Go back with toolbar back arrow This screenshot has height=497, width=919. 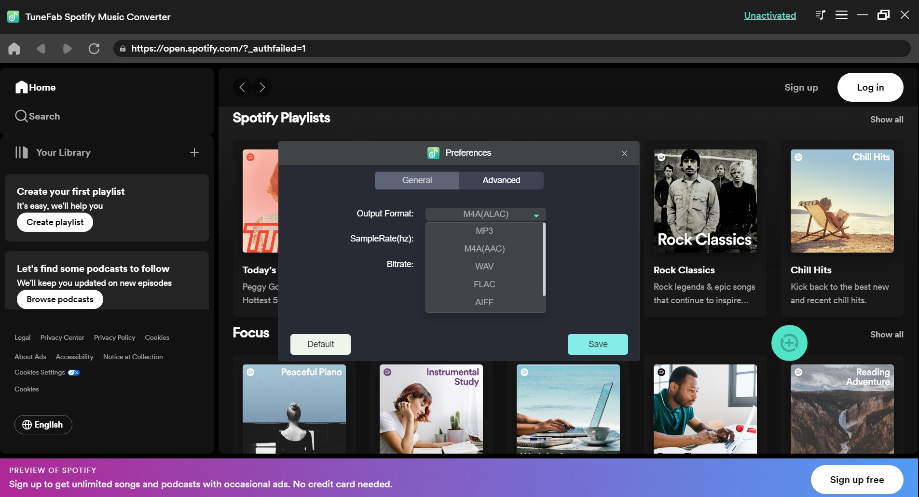(x=41, y=48)
